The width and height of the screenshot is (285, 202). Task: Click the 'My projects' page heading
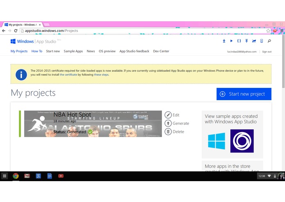tap(33, 93)
